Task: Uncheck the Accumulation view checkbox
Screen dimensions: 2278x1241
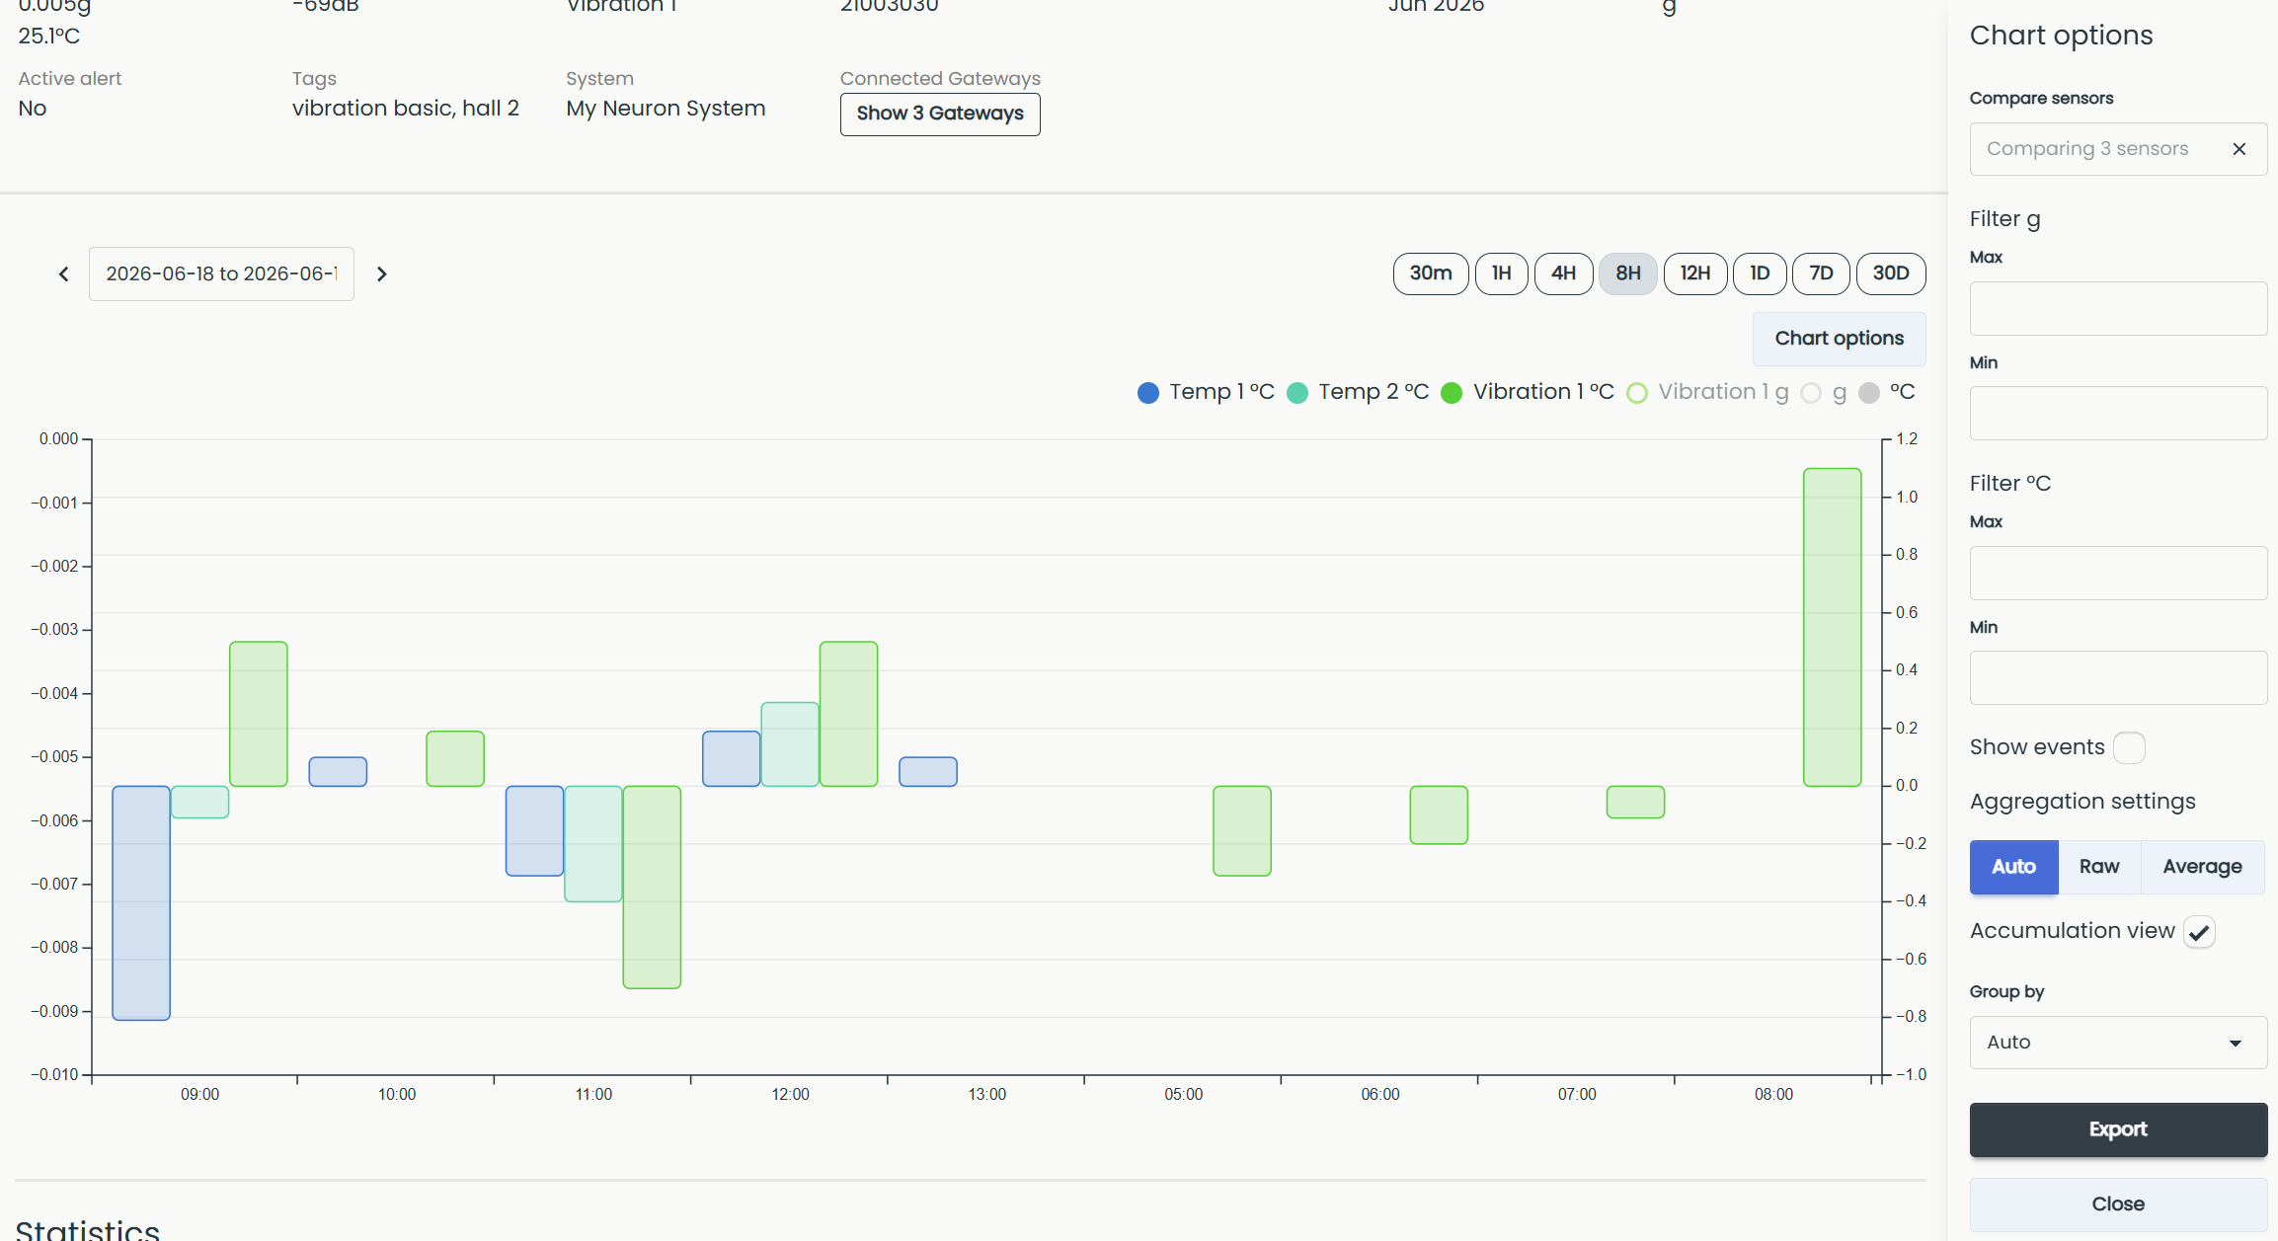Action: [x=2199, y=932]
